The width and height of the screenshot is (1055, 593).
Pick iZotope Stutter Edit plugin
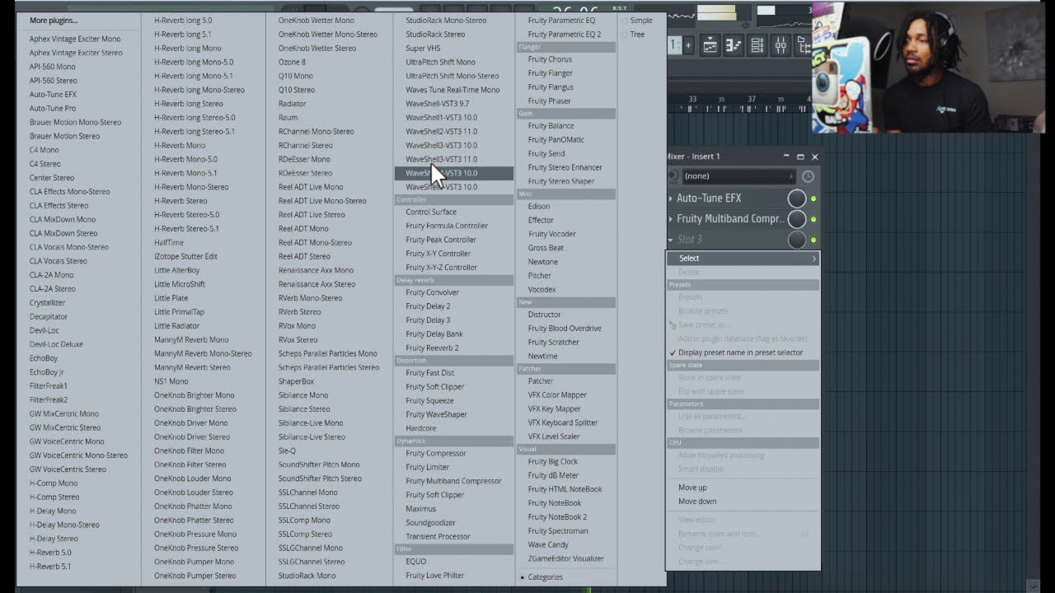pos(185,257)
